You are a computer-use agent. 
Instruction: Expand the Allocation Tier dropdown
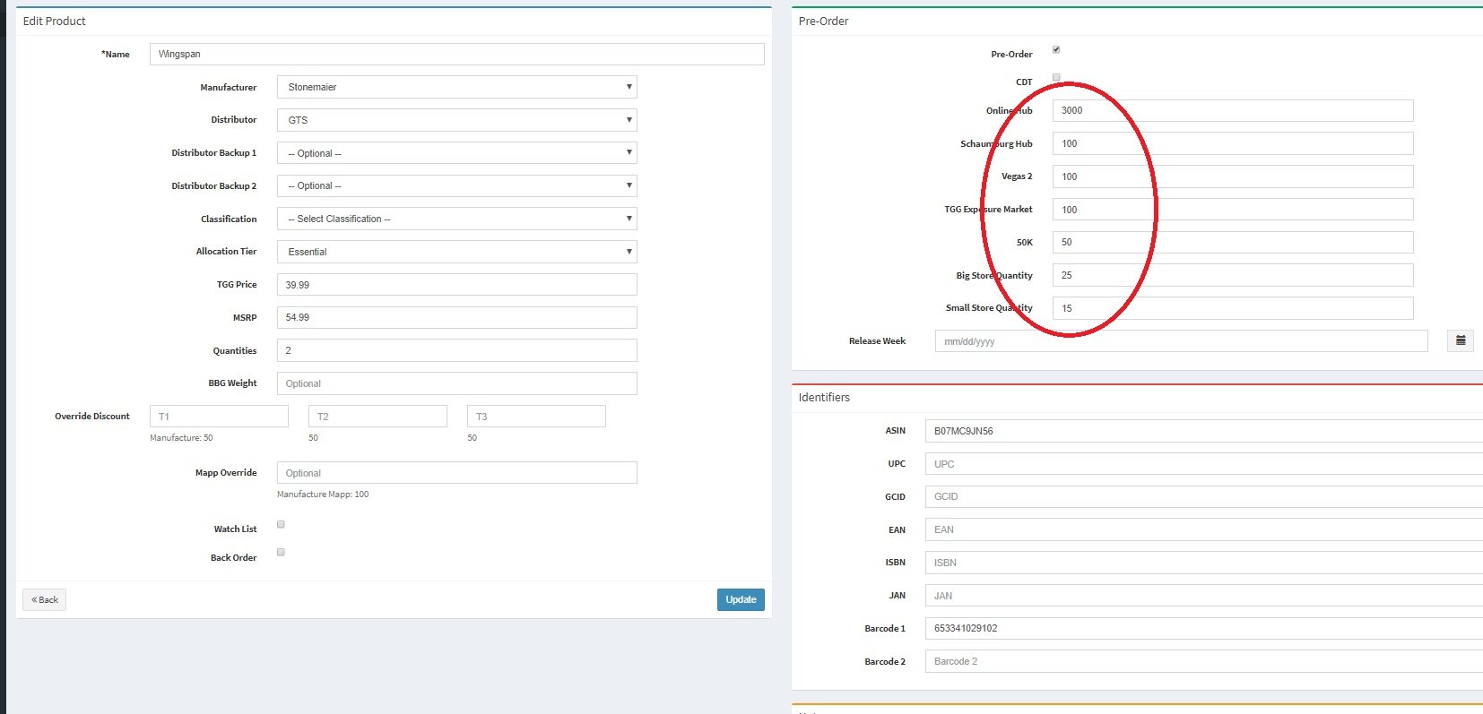point(456,252)
